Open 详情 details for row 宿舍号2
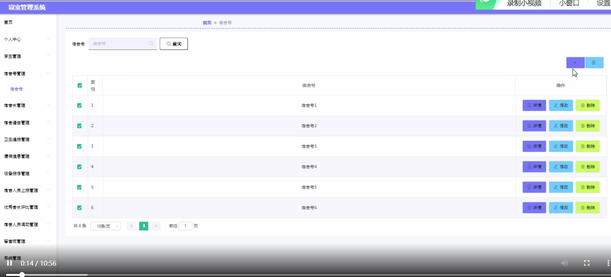The image size is (611, 277). click(534, 126)
